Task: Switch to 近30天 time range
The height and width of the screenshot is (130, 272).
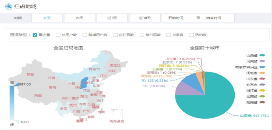Action: coord(145,18)
